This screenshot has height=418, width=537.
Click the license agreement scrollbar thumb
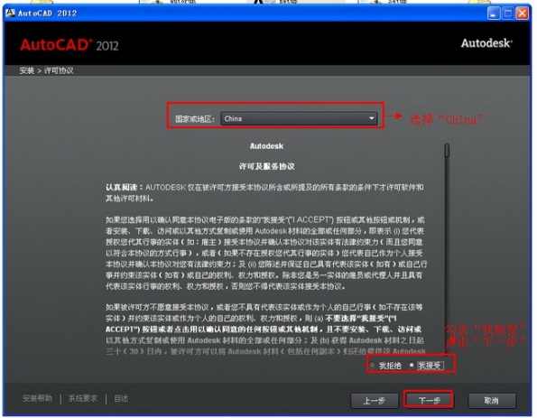[x=447, y=150]
